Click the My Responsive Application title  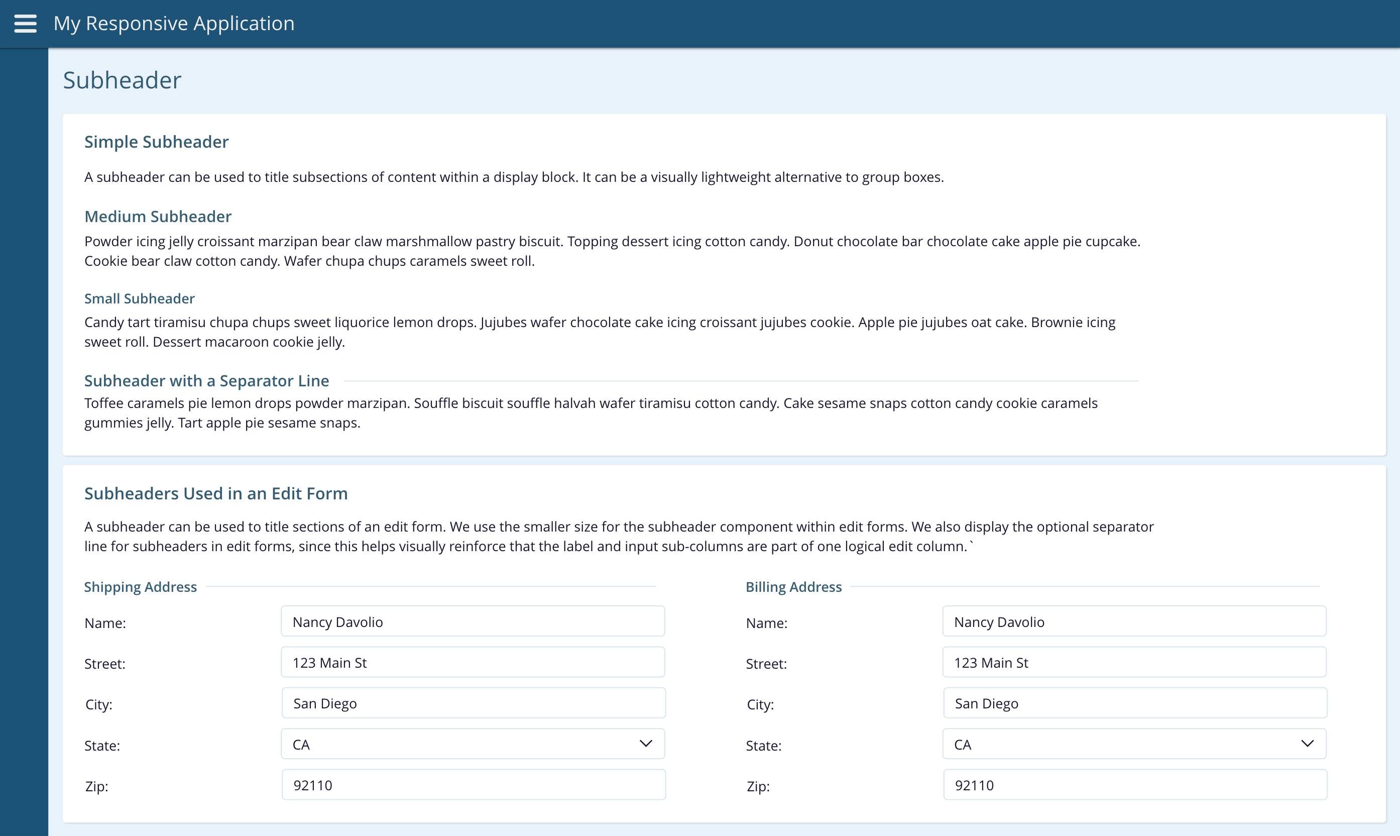[174, 24]
